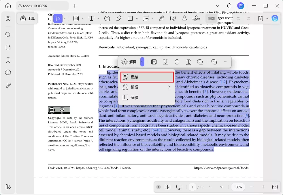
Task: Toggle the purple AI actions dropdown arrow
Action: pos(142,62)
